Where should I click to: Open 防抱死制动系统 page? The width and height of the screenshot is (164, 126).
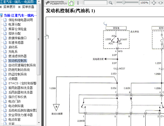19,70
